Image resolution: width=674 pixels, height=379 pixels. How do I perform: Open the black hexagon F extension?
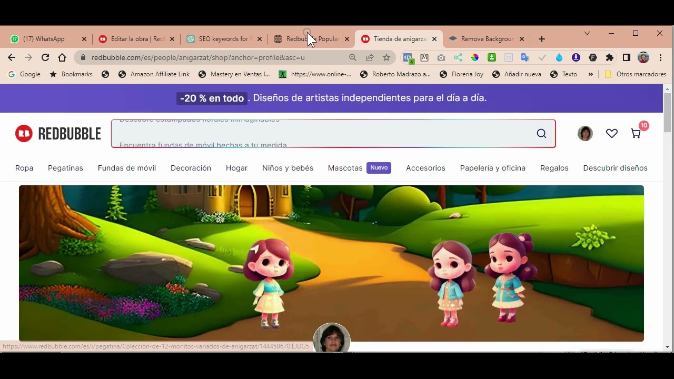click(593, 57)
